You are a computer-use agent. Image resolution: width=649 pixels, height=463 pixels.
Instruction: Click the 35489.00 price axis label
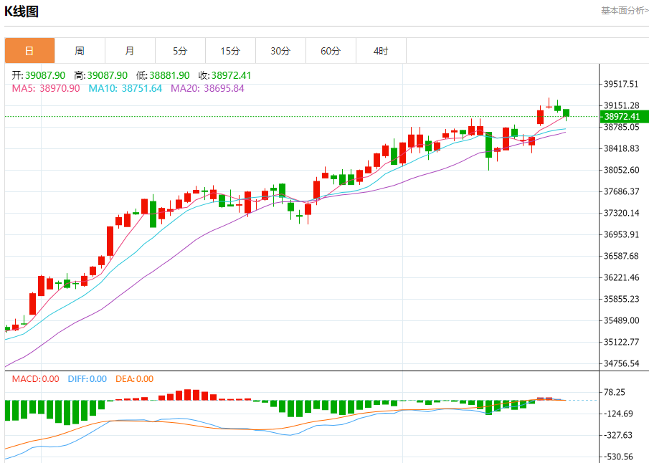(x=621, y=320)
